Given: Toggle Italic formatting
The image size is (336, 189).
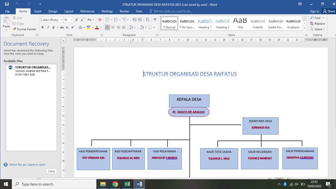Looking at the screenshot, I should [x=48, y=27].
